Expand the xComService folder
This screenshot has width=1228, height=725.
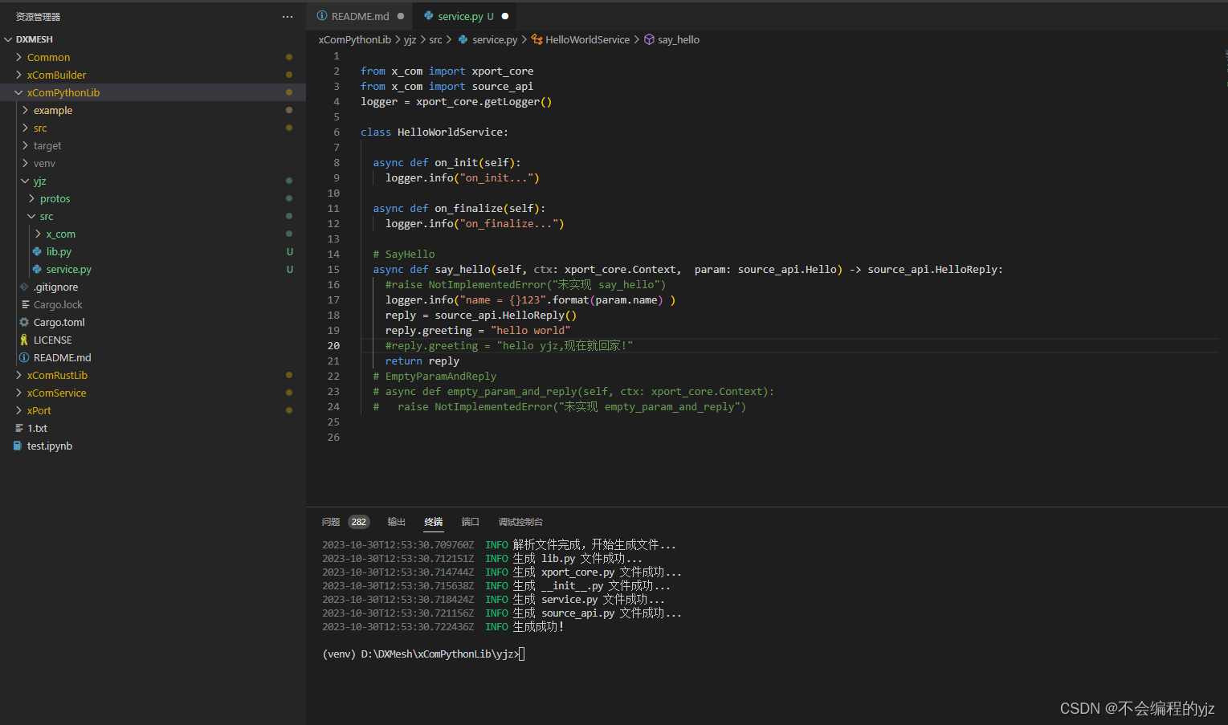pyautogui.click(x=18, y=393)
